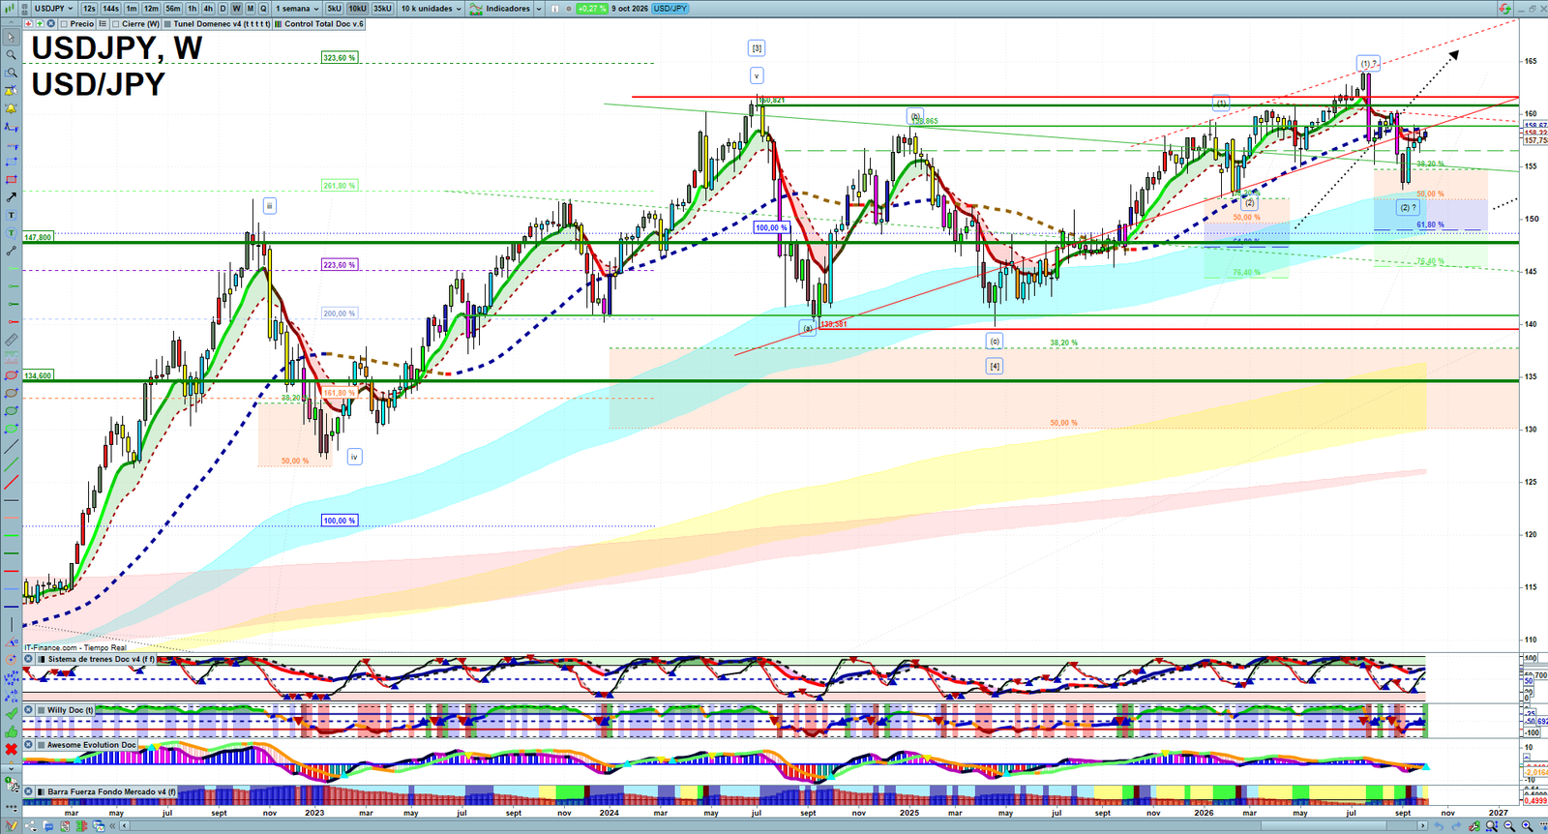Select the red rectangle drawing tool
This screenshot has width=1548, height=834.
coord(12,180)
